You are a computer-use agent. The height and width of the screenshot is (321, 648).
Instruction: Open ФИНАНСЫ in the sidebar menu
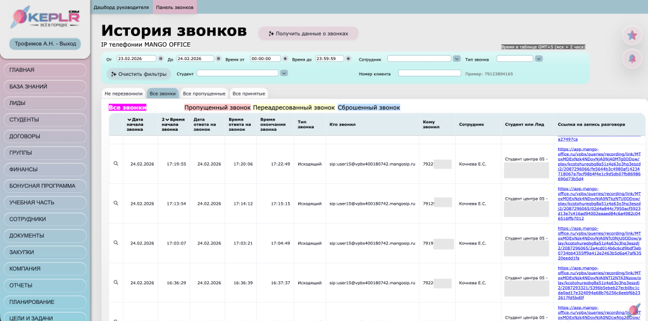click(44, 169)
